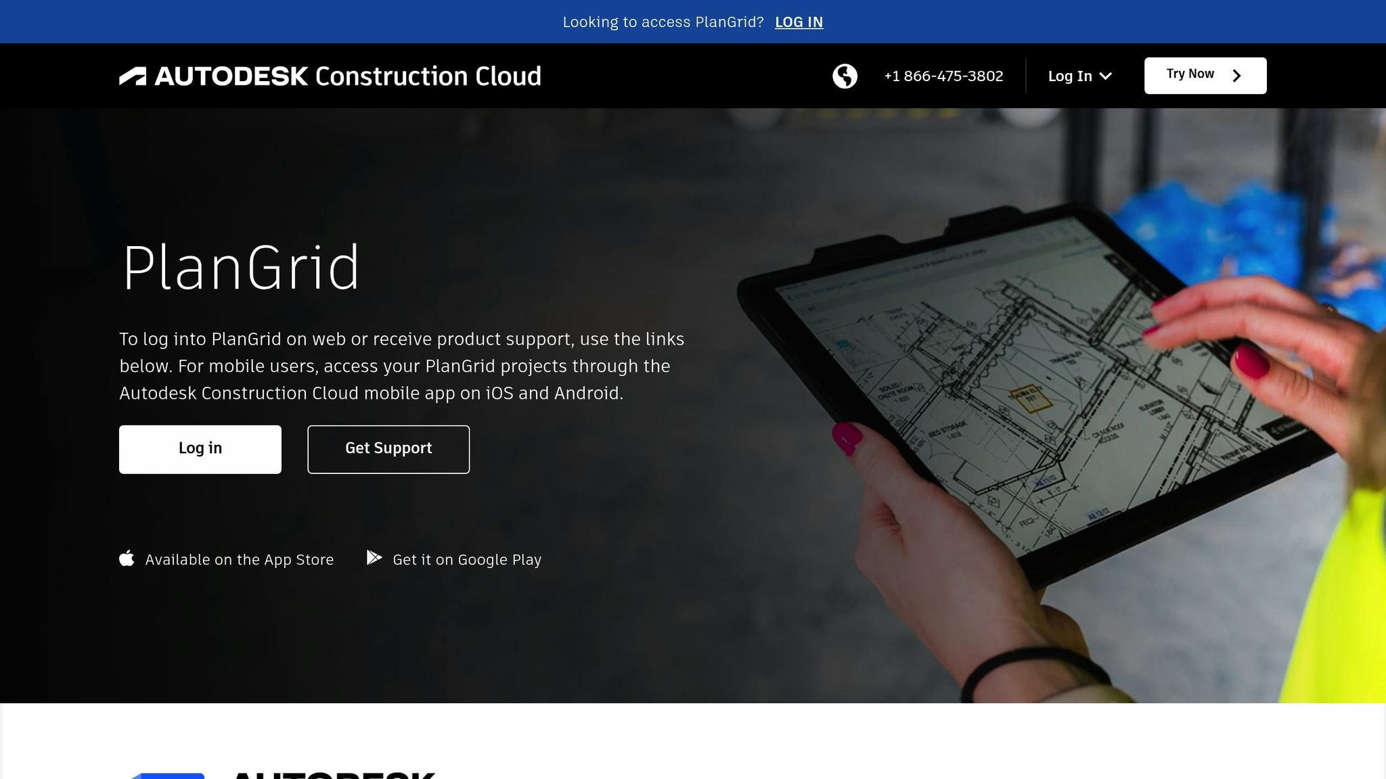Click the Apple App Store icon
Image resolution: width=1386 pixels, height=779 pixels.
point(127,558)
